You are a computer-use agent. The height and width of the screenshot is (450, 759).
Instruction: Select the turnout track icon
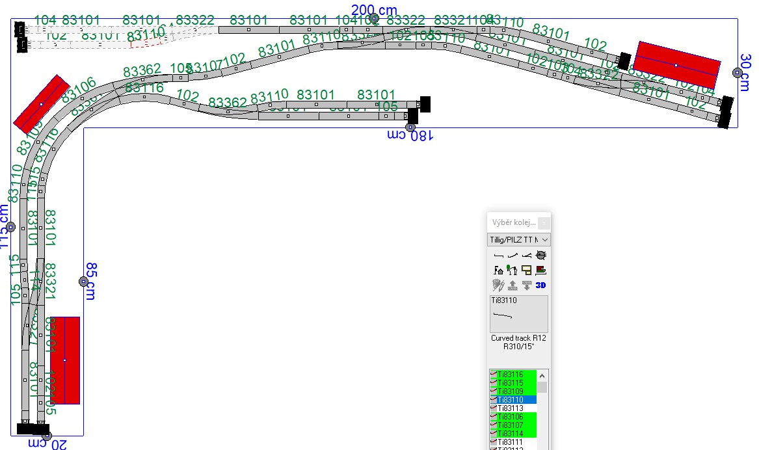tap(527, 256)
